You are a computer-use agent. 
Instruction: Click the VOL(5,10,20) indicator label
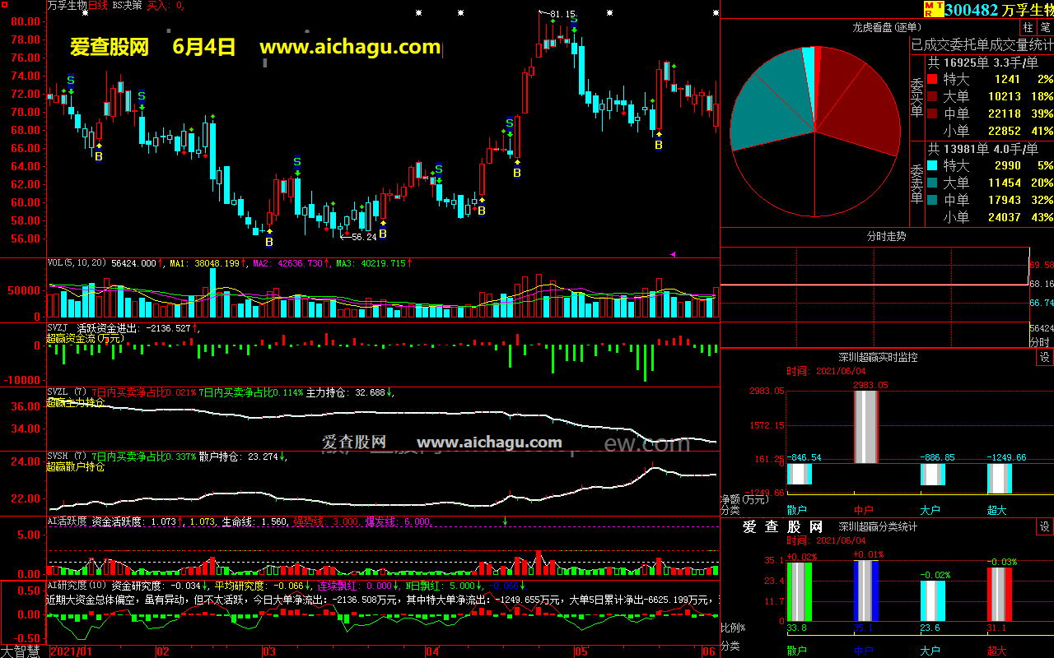[78, 263]
